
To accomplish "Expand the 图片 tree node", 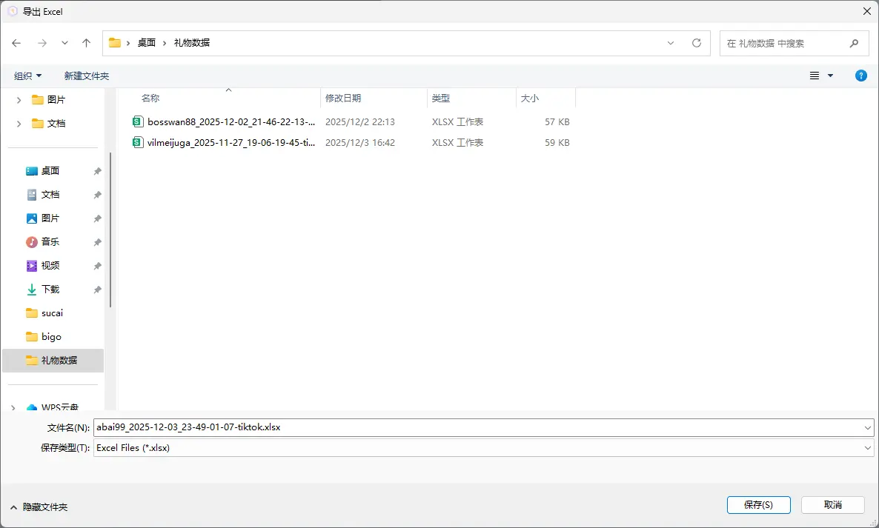I will [19, 100].
